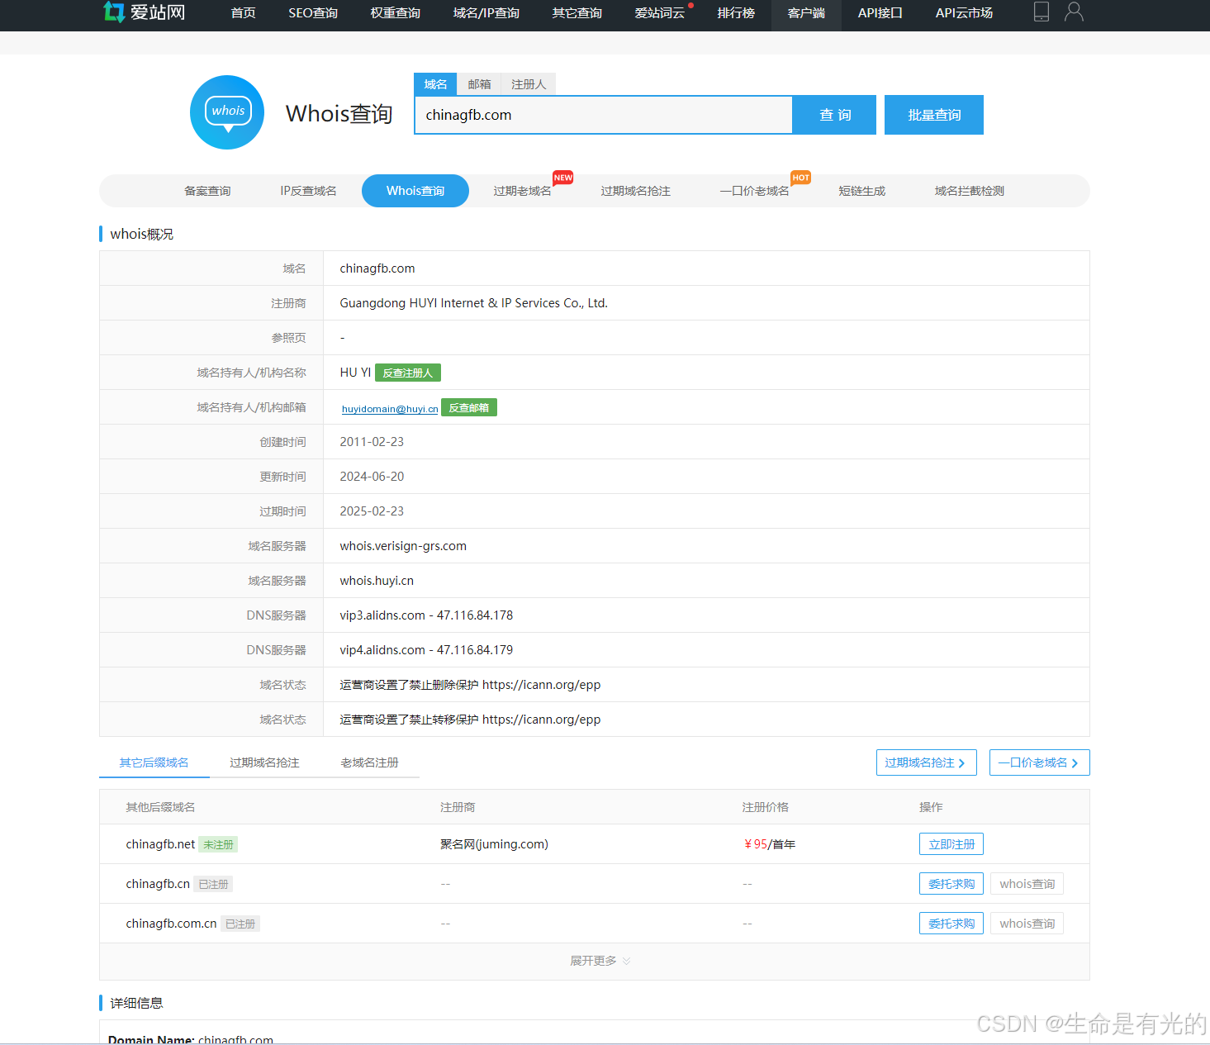1210x1045 pixels.
Task: Open the mobile device icon in header
Action: 1041,12
